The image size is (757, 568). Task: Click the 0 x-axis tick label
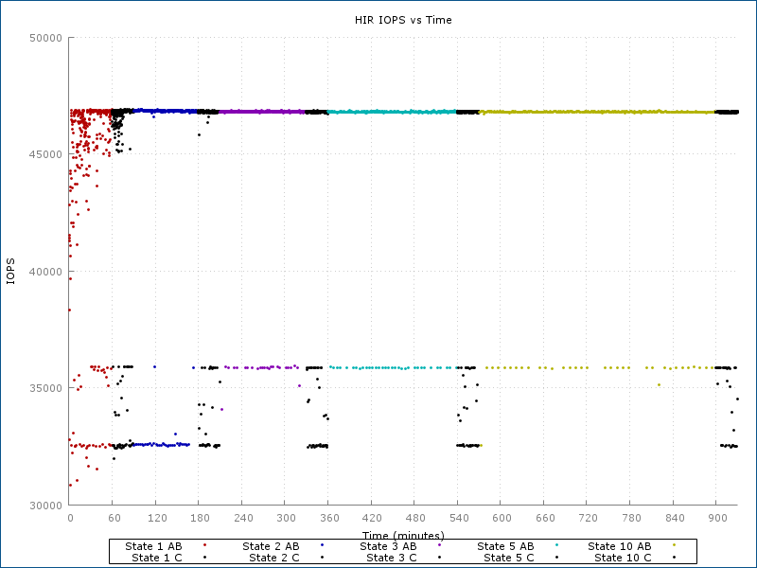click(70, 518)
